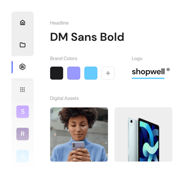
Task: Open the iPad product image asset
Action: (143, 135)
